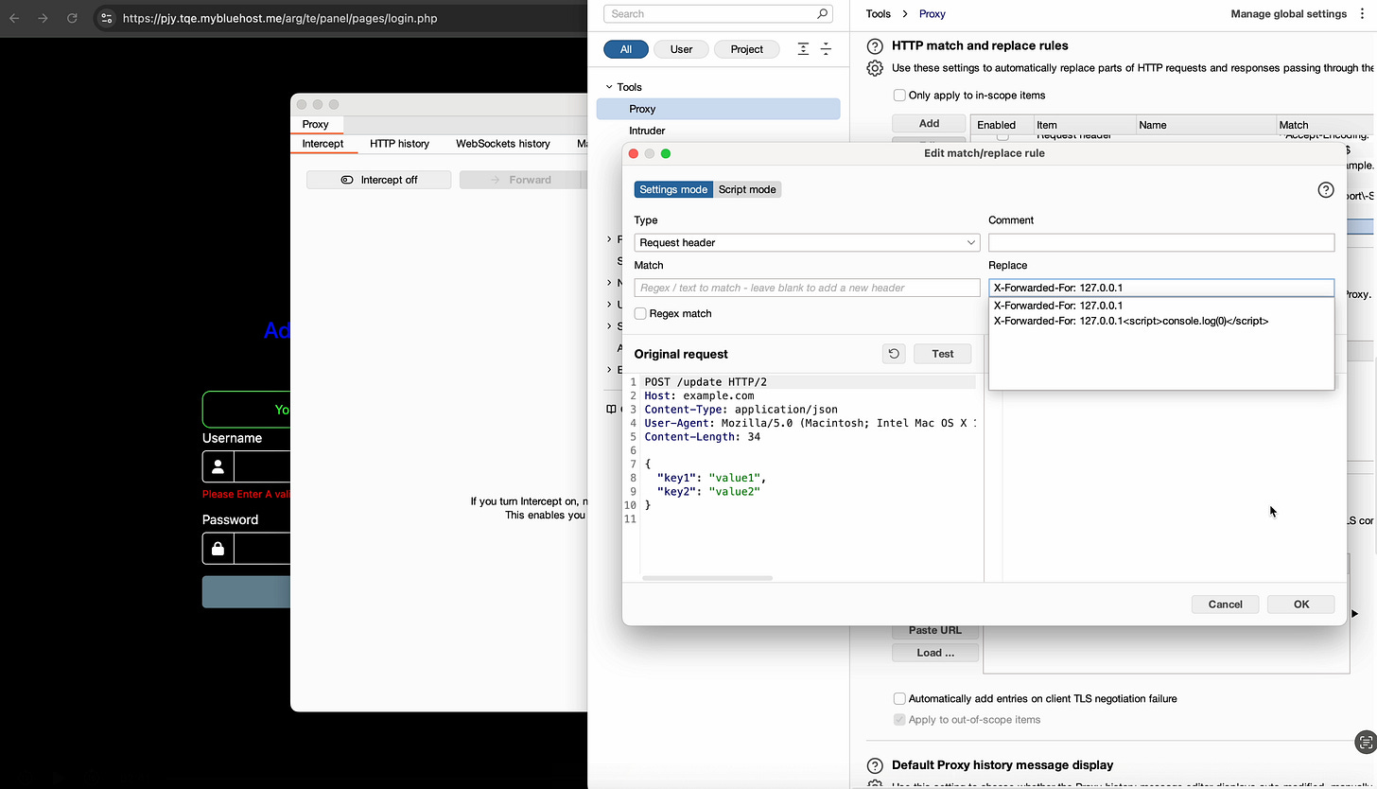Click the collapse all sections icon
The height and width of the screenshot is (789, 1377).
pyautogui.click(x=826, y=49)
